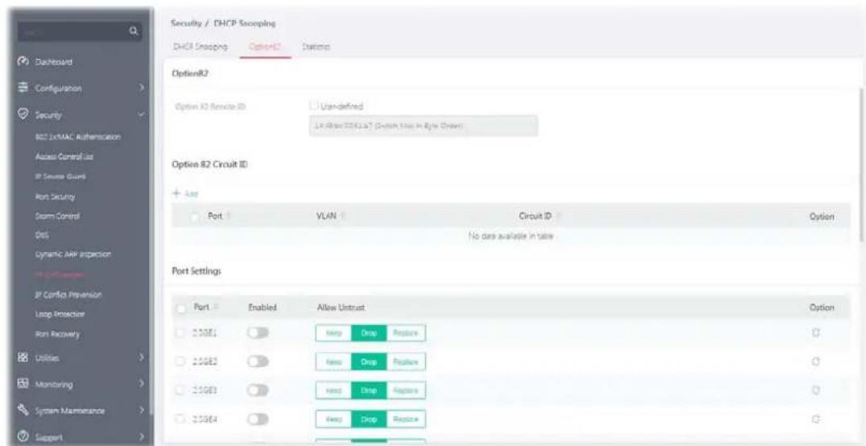Open Port Recovery page
The width and height of the screenshot is (866, 446).
tap(56, 334)
